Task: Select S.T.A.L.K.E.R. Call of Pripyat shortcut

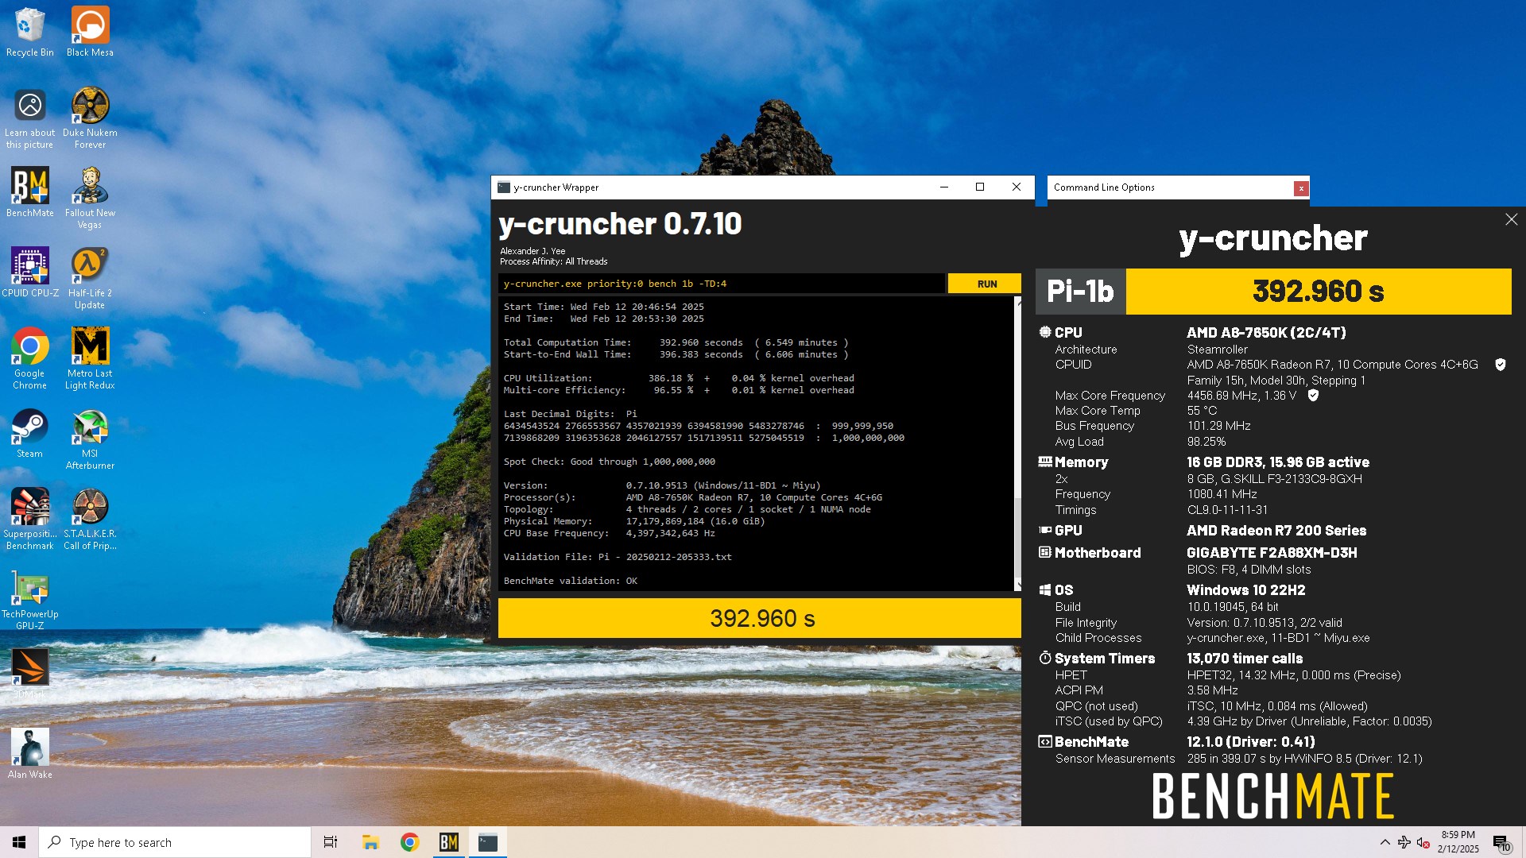Action: click(x=90, y=519)
